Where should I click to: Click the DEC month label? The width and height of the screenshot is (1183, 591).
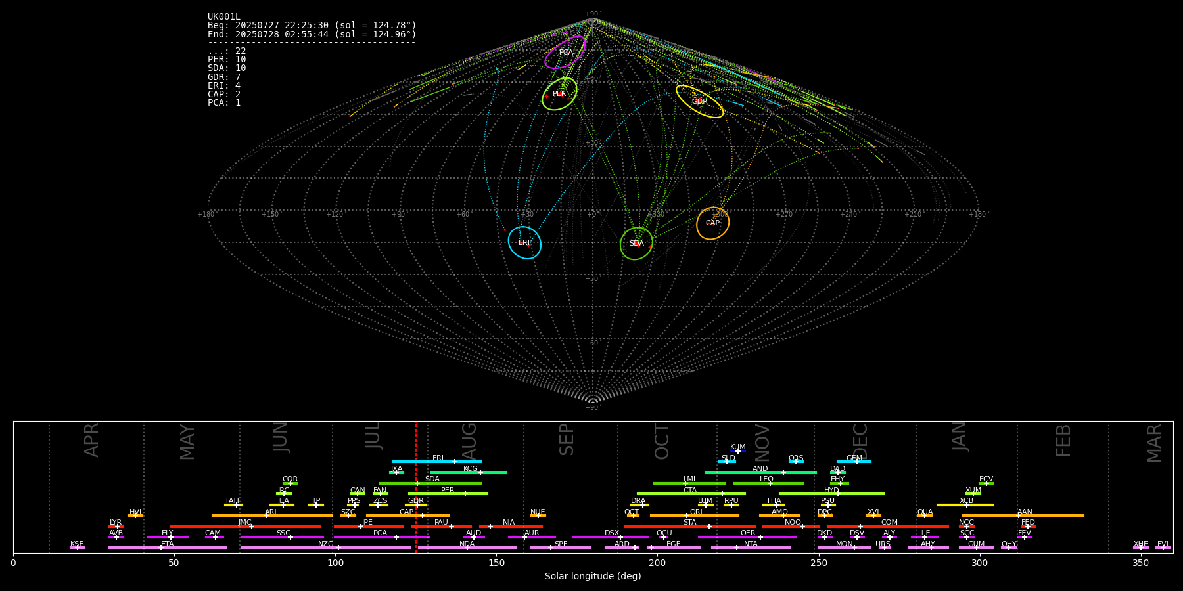pos(860,441)
